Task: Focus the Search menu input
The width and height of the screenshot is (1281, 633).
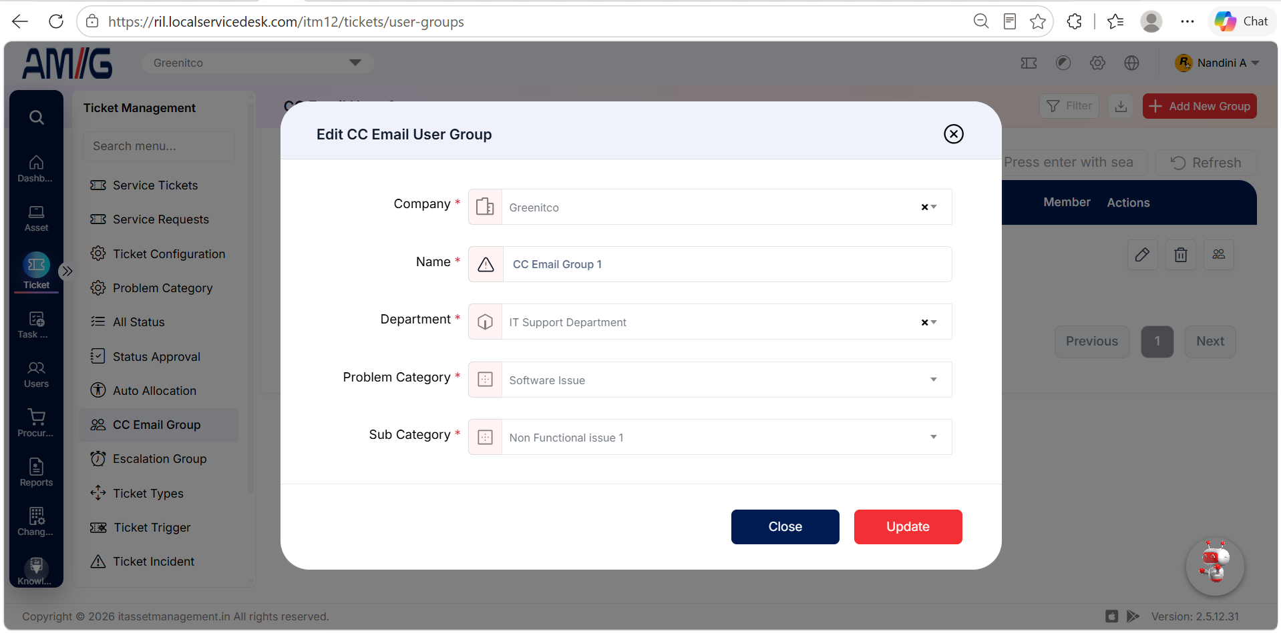Action: [x=159, y=146]
